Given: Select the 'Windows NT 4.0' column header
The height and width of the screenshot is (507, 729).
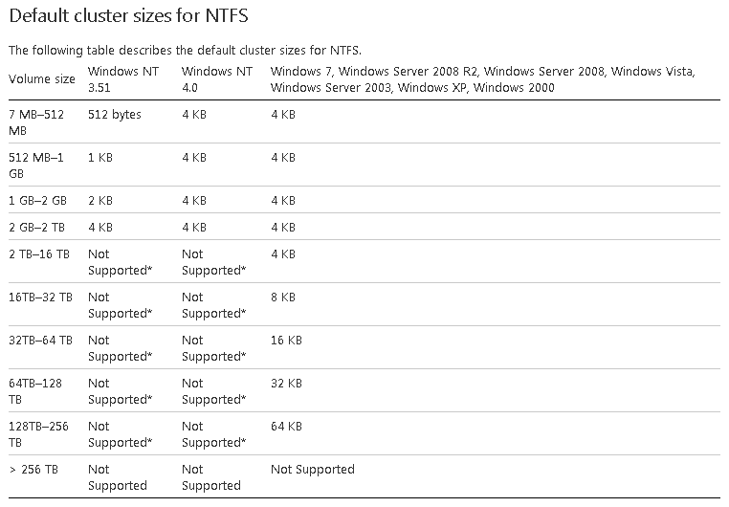Looking at the screenshot, I should click(217, 79).
